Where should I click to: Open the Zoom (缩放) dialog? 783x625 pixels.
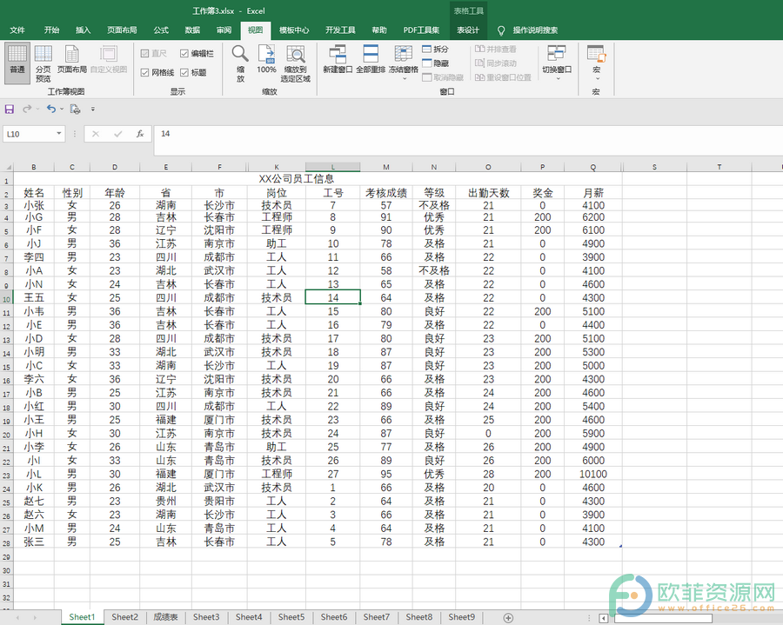click(240, 63)
